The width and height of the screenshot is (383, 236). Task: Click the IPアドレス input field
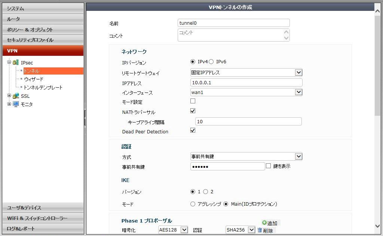click(x=246, y=82)
